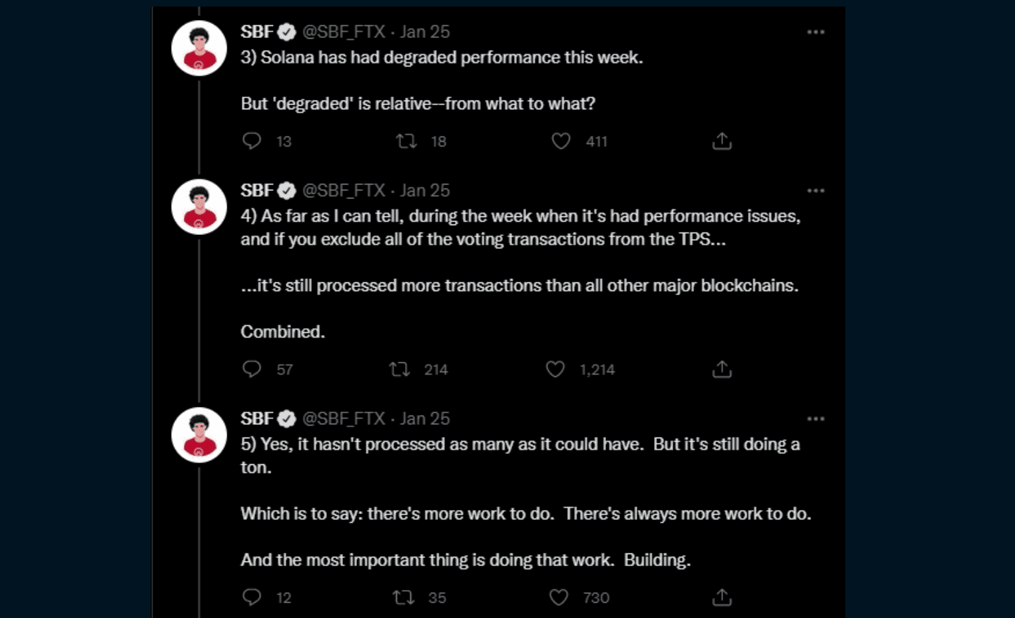The height and width of the screenshot is (618, 1015).
Task: Open more options menu on tweet 4
Action: pos(815,190)
